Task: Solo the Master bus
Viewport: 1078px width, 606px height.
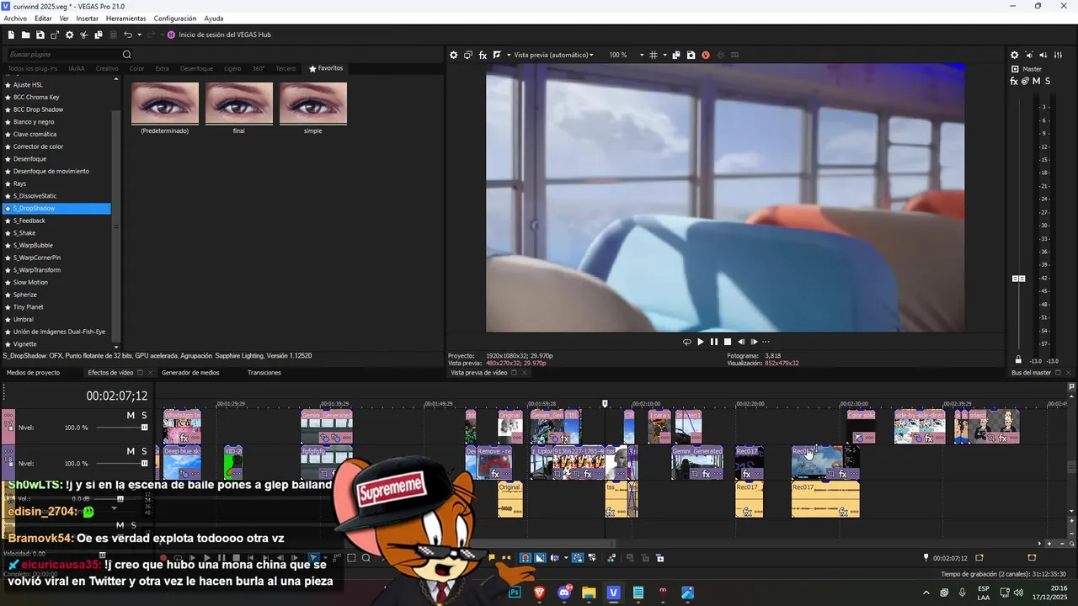Action: pyautogui.click(x=1047, y=82)
